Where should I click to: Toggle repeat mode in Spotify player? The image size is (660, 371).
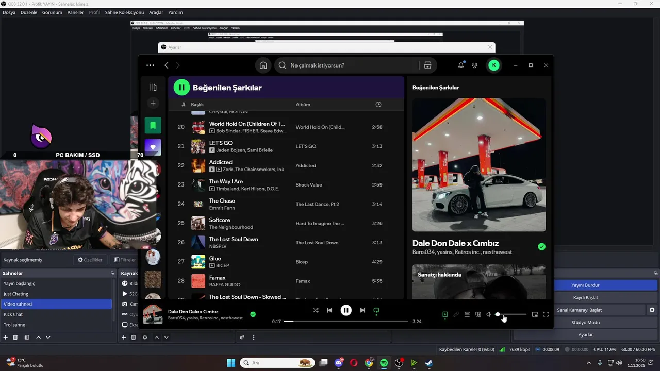click(x=376, y=310)
